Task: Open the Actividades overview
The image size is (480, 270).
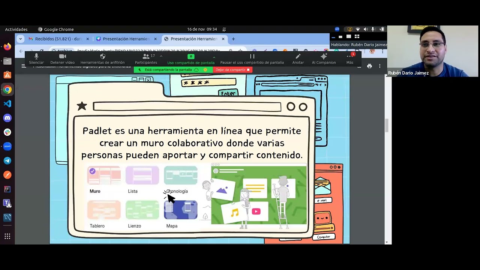Action: tap(16, 29)
